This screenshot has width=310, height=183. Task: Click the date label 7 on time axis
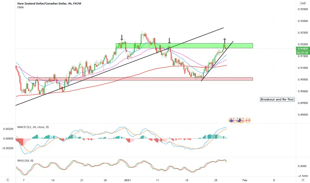point(24,180)
